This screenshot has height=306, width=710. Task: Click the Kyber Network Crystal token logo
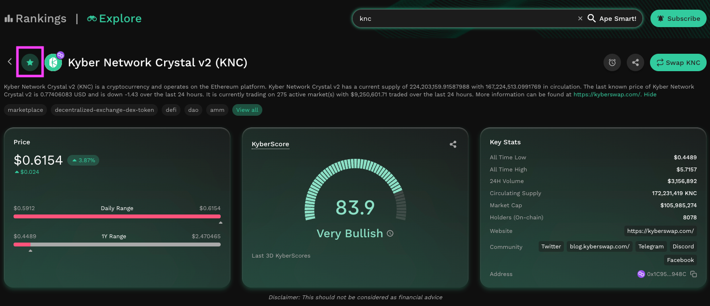coord(53,62)
